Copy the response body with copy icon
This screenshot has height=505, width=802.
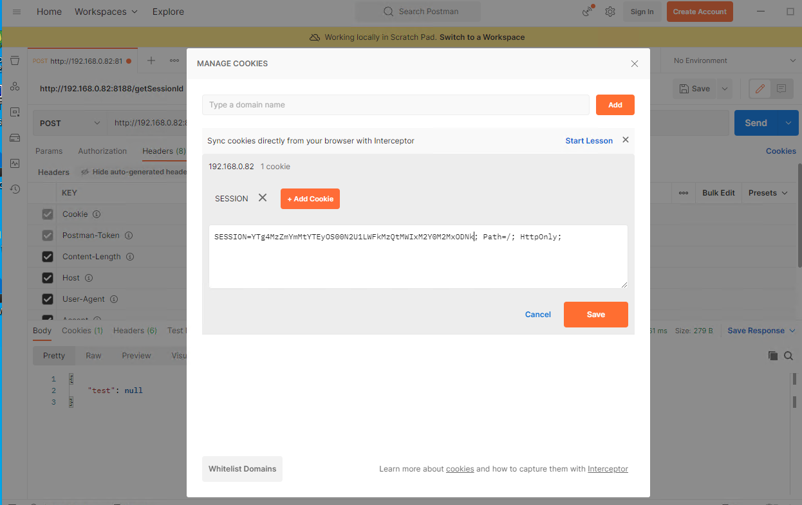click(x=773, y=356)
